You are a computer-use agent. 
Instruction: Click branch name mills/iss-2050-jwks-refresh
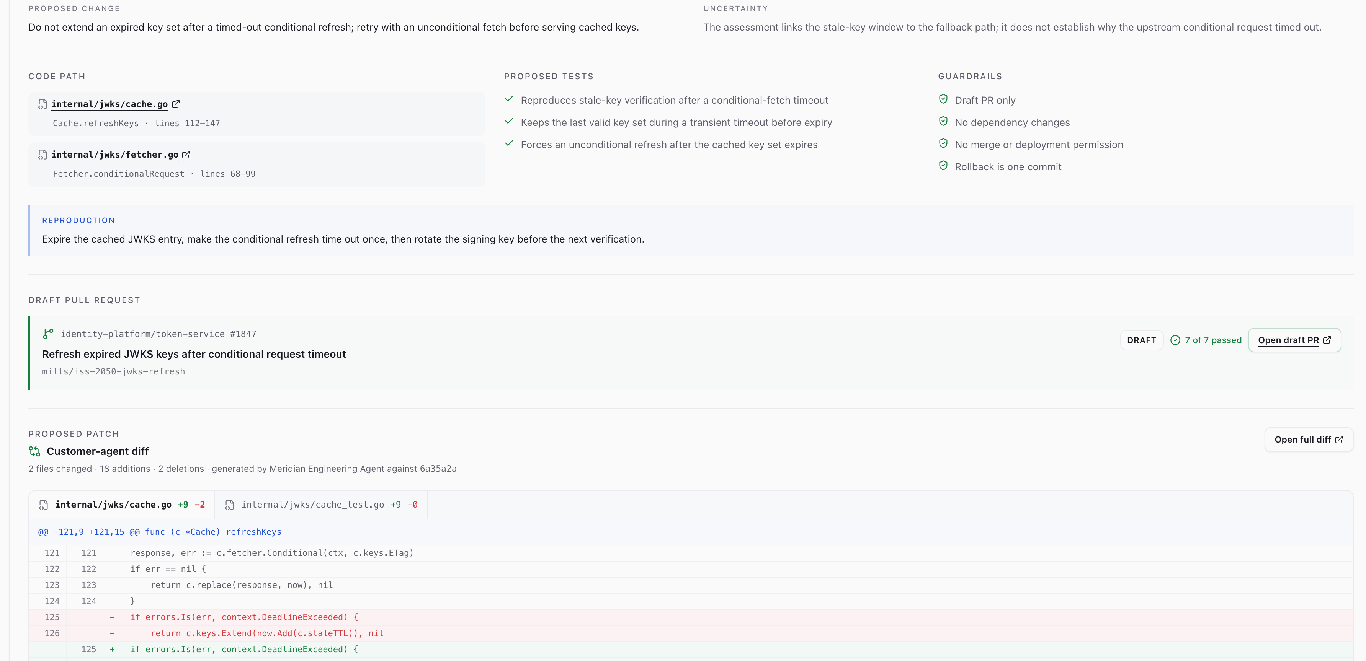pos(113,372)
